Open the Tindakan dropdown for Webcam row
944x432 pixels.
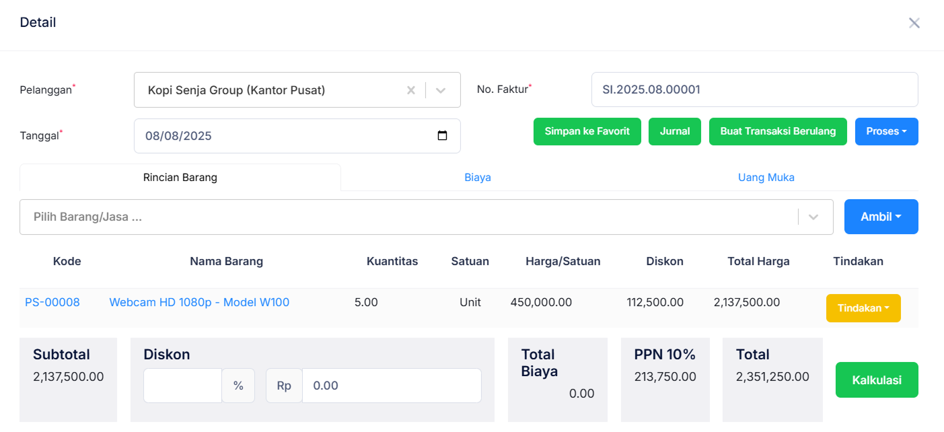863,308
